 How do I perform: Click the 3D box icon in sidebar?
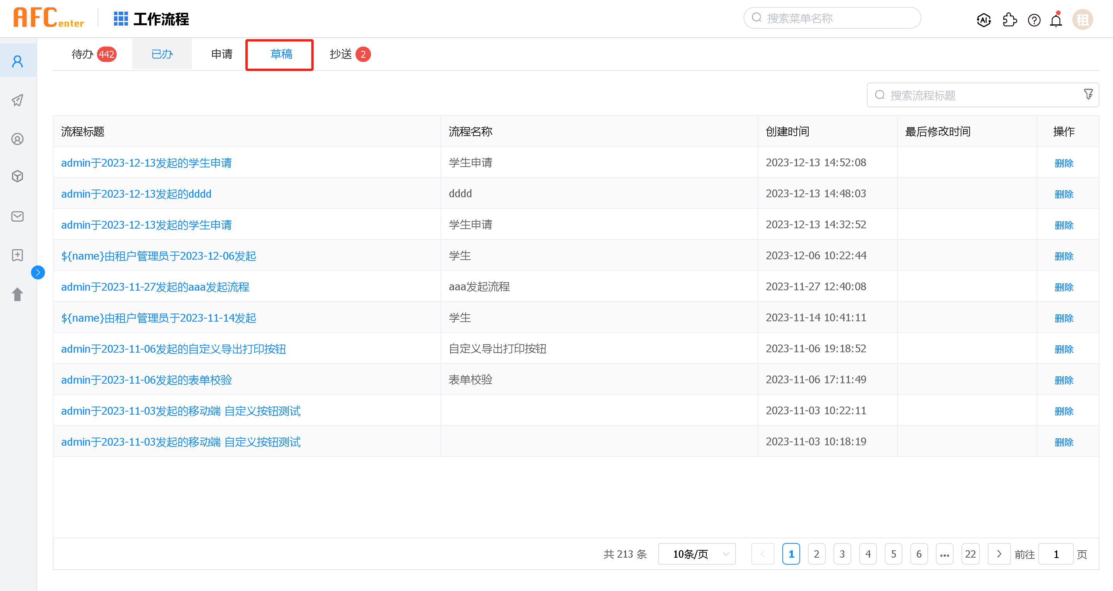pyautogui.click(x=17, y=176)
